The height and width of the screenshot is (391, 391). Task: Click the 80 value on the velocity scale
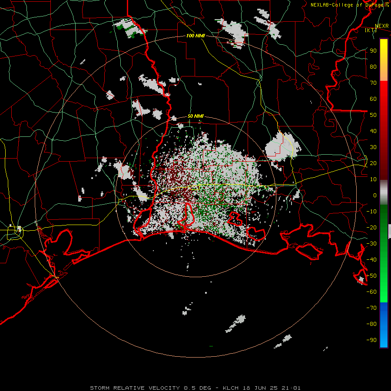click(x=373, y=67)
